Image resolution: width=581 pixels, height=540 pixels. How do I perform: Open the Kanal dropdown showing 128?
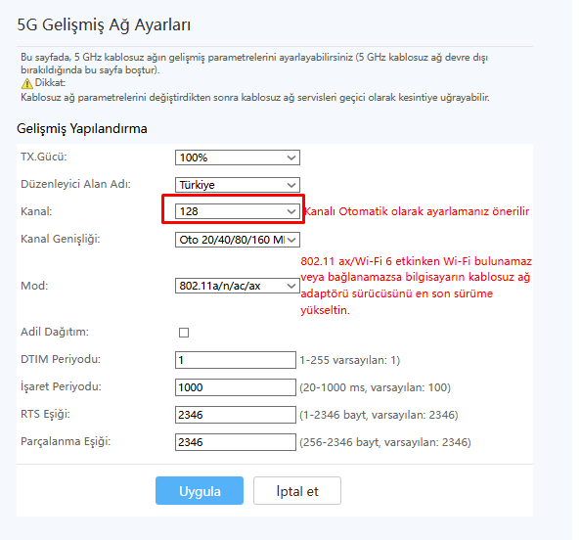point(238,211)
